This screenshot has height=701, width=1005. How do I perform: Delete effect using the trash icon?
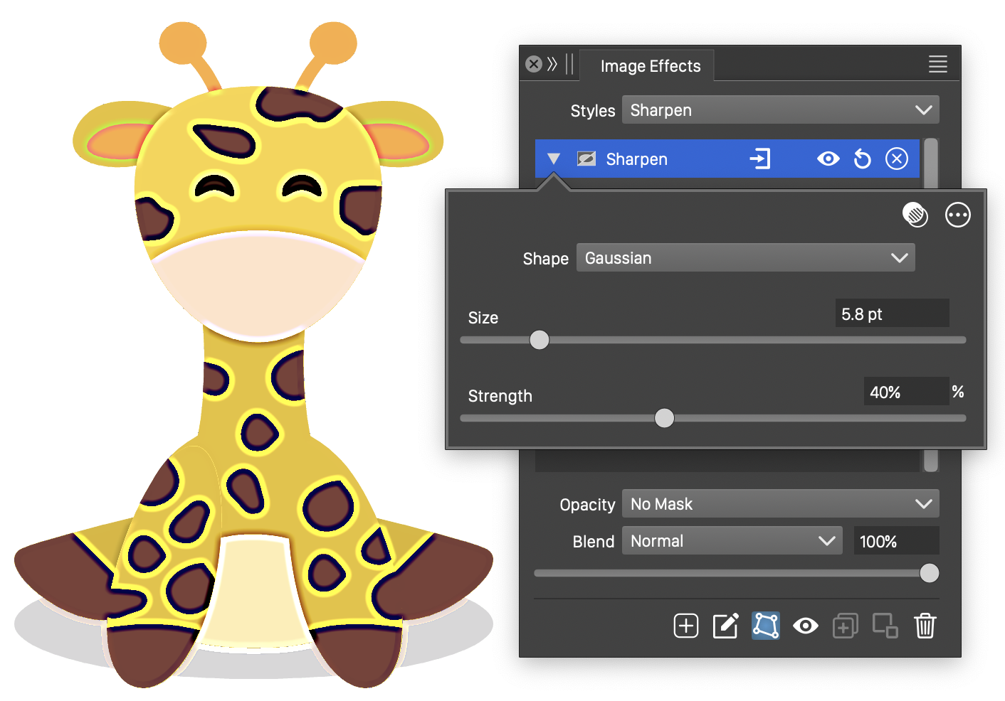tap(925, 626)
